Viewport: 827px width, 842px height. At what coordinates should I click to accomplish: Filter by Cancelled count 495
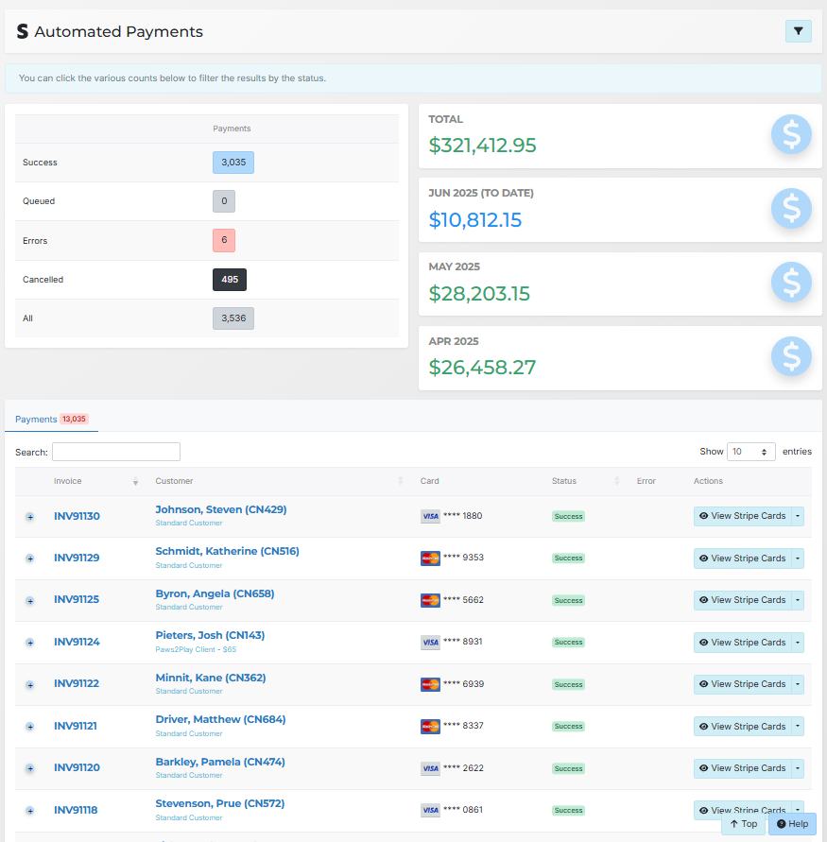point(229,280)
